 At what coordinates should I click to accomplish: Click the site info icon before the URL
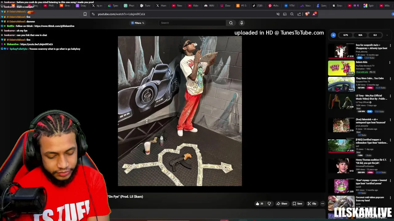(x=93, y=14)
